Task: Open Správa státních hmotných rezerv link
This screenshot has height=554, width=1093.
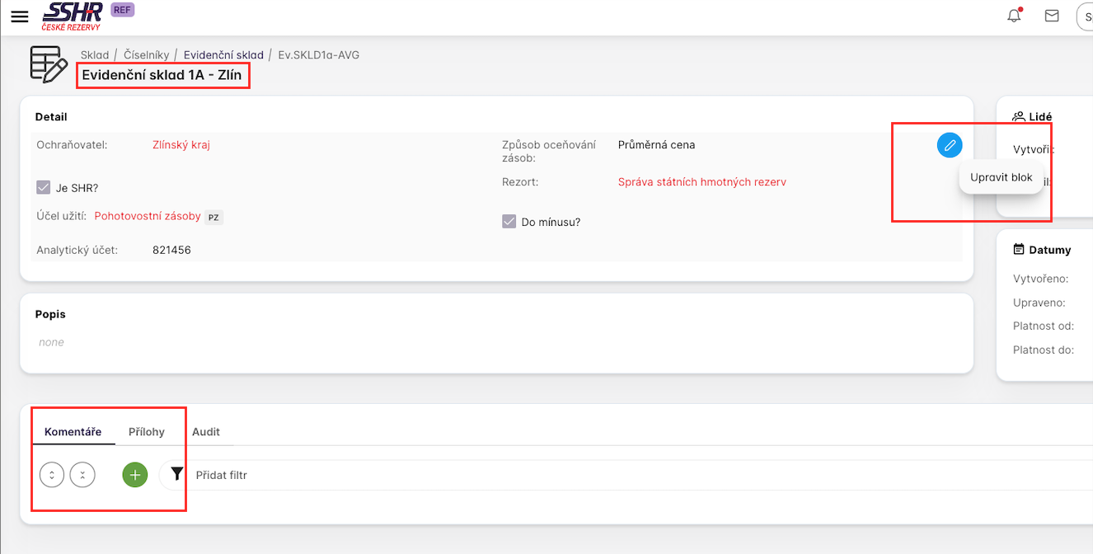Action: pos(701,181)
